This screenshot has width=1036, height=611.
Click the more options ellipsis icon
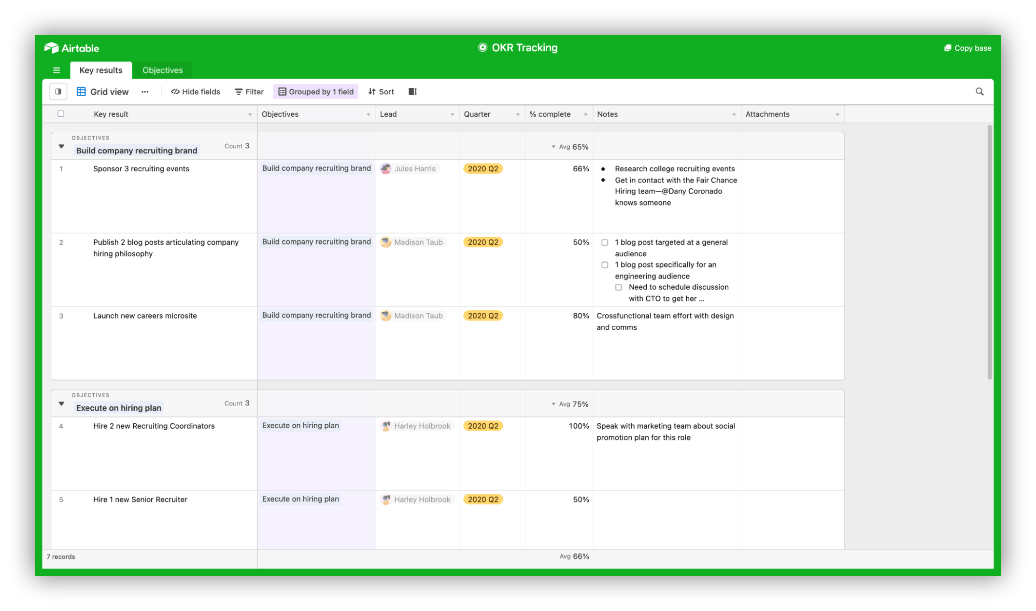coord(144,92)
